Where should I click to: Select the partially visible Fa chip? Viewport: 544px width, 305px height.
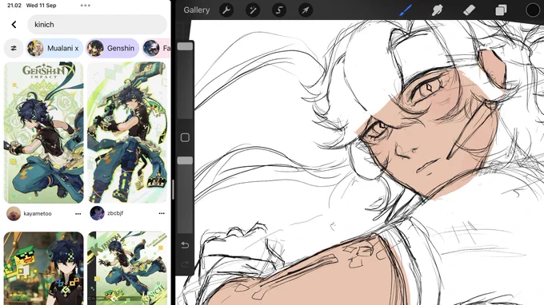(x=156, y=48)
